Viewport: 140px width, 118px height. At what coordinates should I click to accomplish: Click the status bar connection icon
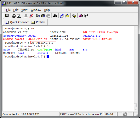point(125,114)
